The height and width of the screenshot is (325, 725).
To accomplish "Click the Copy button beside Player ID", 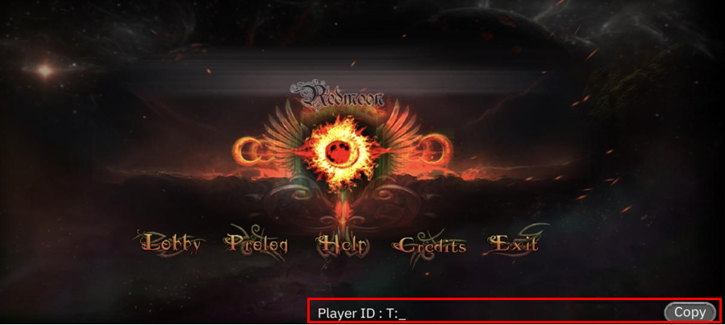I will pyautogui.click(x=690, y=313).
